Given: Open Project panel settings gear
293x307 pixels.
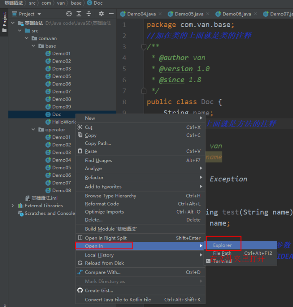Looking at the screenshot, I should (101, 14).
